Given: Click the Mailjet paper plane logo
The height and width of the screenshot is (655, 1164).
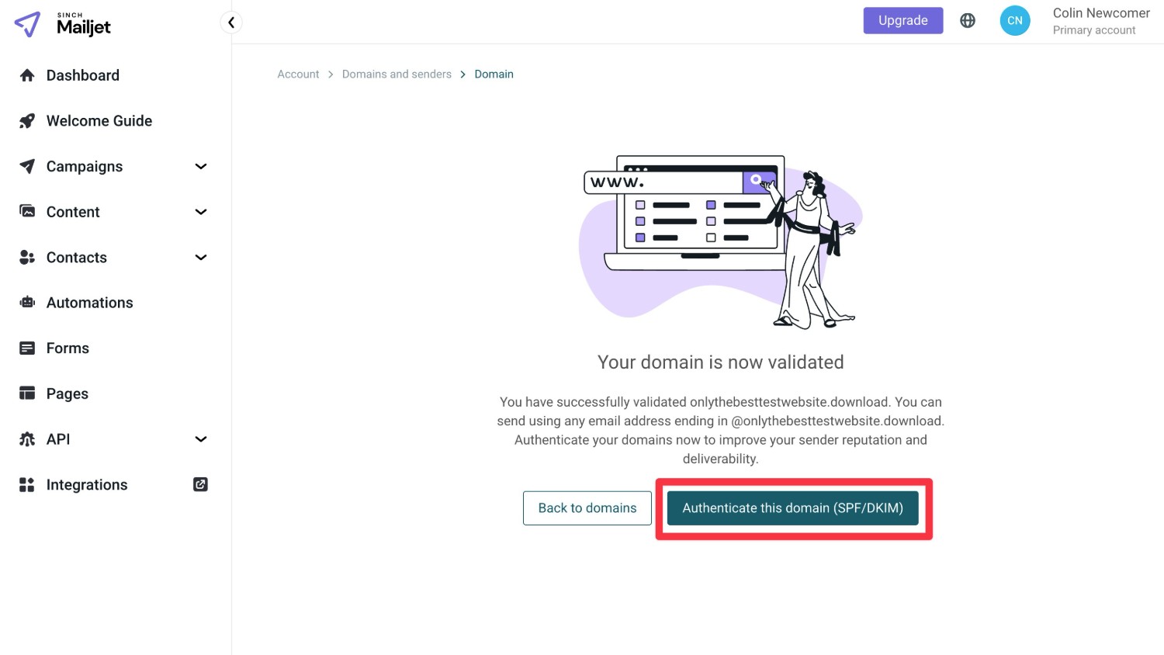Looking at the screenshot, I should [x=27, y=24].
